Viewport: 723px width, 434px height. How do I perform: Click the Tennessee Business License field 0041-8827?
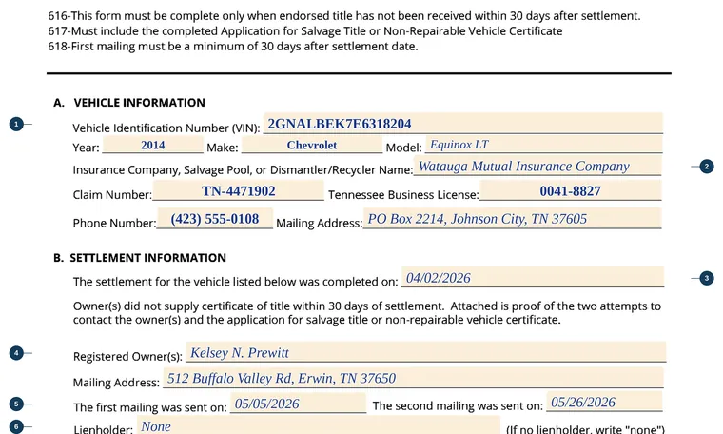[x=571, y=190]
